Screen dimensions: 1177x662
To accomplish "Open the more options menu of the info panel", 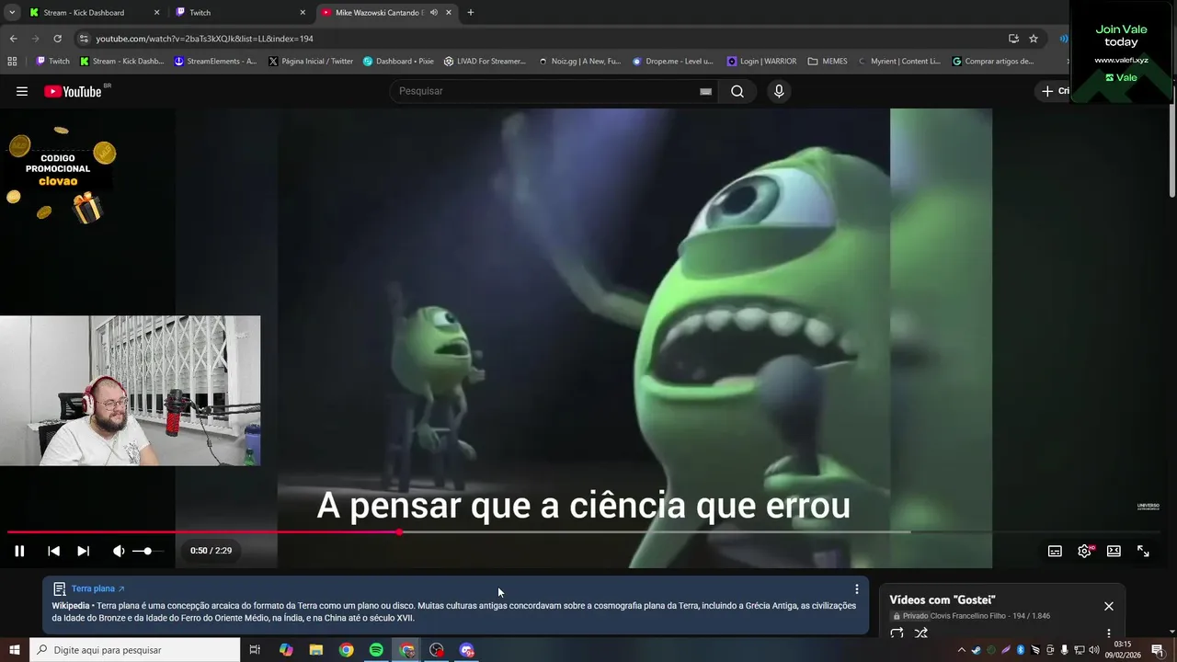I will pyautogui.click(x=857, y=589).
